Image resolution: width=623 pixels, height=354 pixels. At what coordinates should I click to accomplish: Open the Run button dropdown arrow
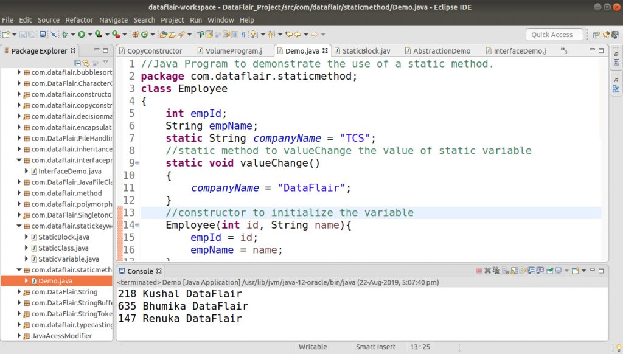tap(90, 35)
